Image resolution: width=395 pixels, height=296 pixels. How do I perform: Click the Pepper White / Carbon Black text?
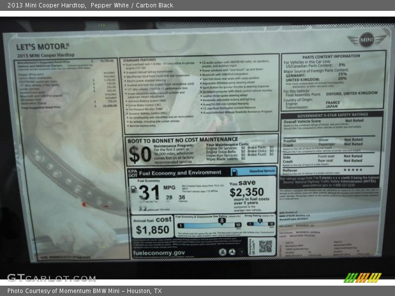click(132, 5)
